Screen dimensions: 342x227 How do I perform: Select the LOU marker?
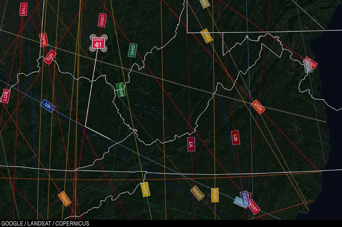coord(6,96)
